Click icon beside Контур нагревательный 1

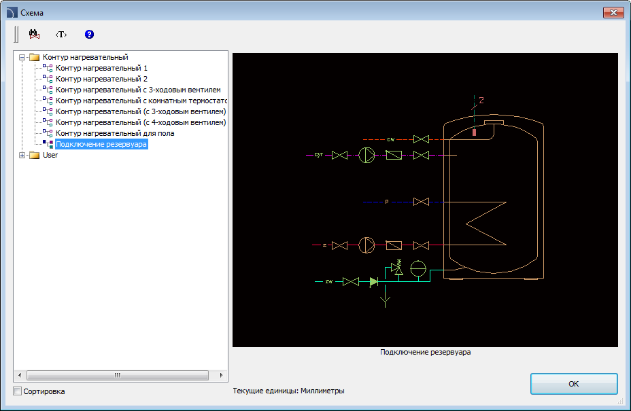click(x=48, y=68)
